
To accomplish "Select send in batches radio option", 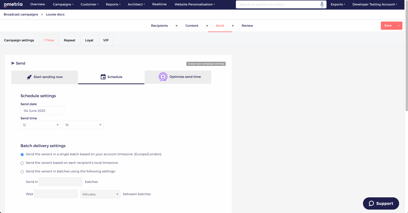I will tap(22, 172).
